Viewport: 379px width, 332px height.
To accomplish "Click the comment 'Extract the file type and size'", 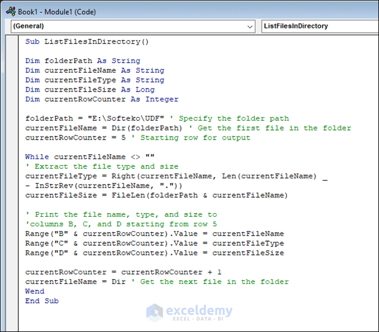I will click(102, 166).
